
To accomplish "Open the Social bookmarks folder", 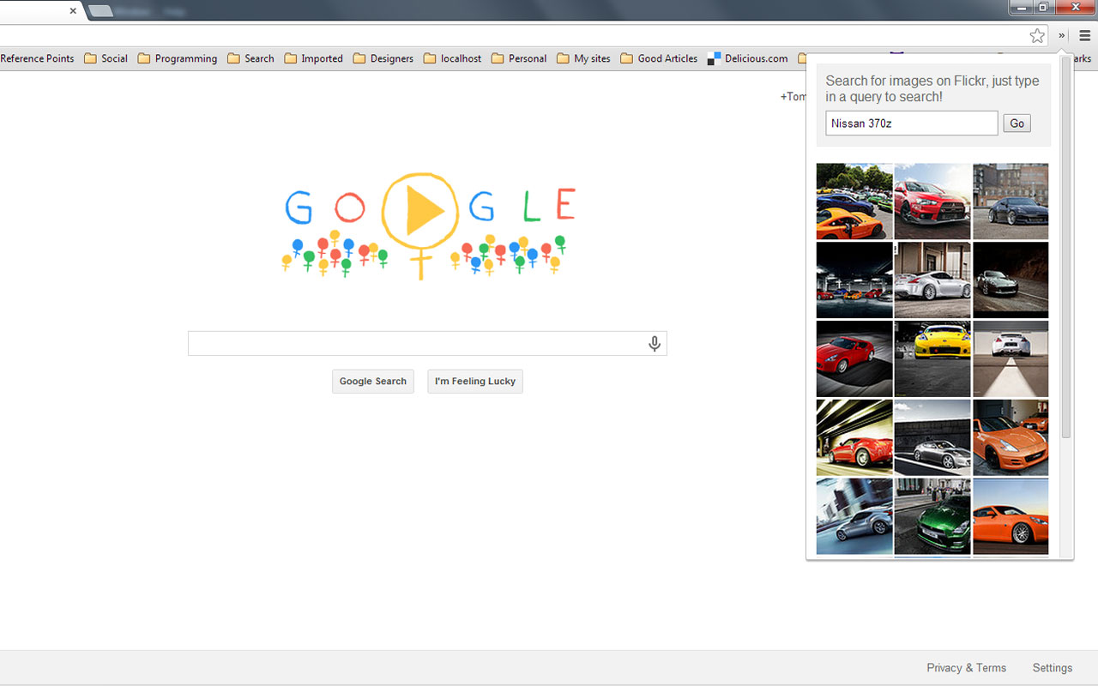I will [x=106, y=58].
